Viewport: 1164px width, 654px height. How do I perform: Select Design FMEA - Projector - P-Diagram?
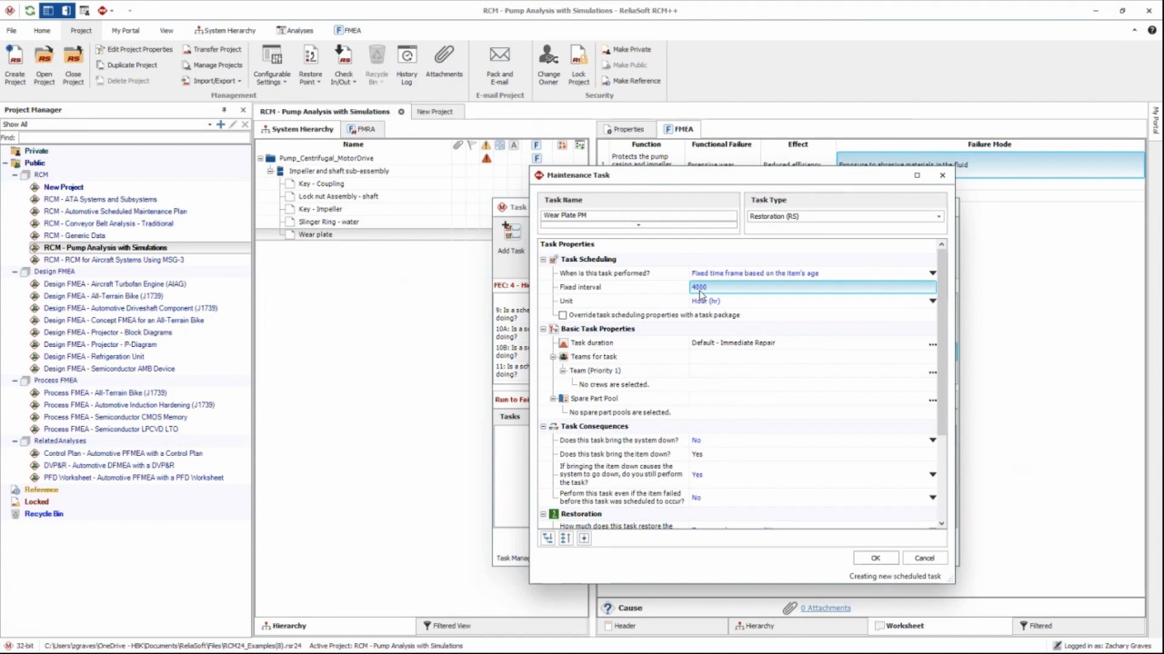[100, 344]
